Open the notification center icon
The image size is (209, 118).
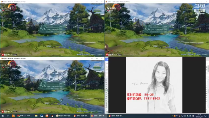[205, 116]
